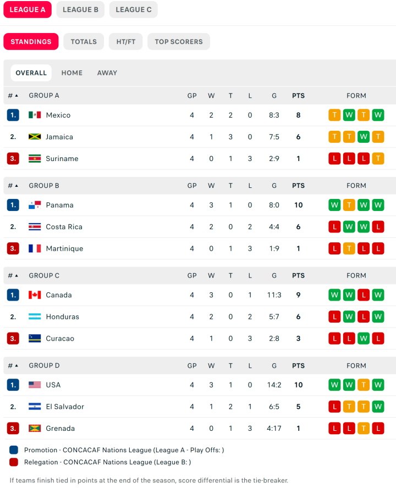The height and width of the screenshot is (488, 396).
Task: Click the Jamaica flag icon
Action: pyautogui.click(x=35, y=137)
